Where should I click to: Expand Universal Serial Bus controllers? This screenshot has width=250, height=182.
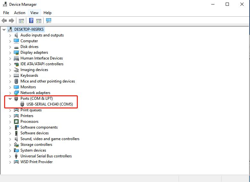tap(10, 156)
